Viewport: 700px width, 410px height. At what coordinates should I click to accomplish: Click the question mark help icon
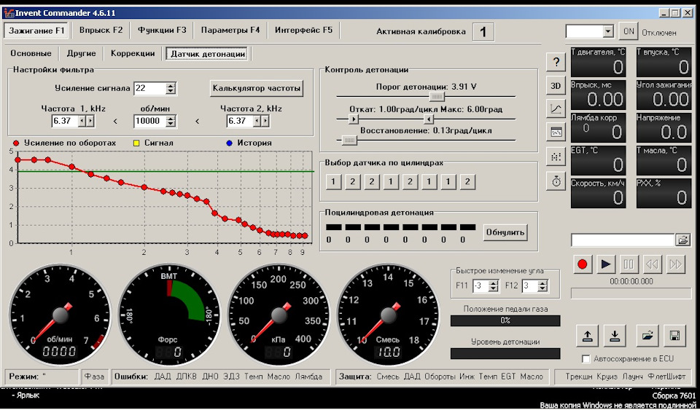tap(556, 62)
